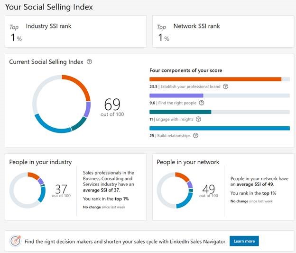
Task: Click the People in your network donut chart
Action: [x=175, y=190]
